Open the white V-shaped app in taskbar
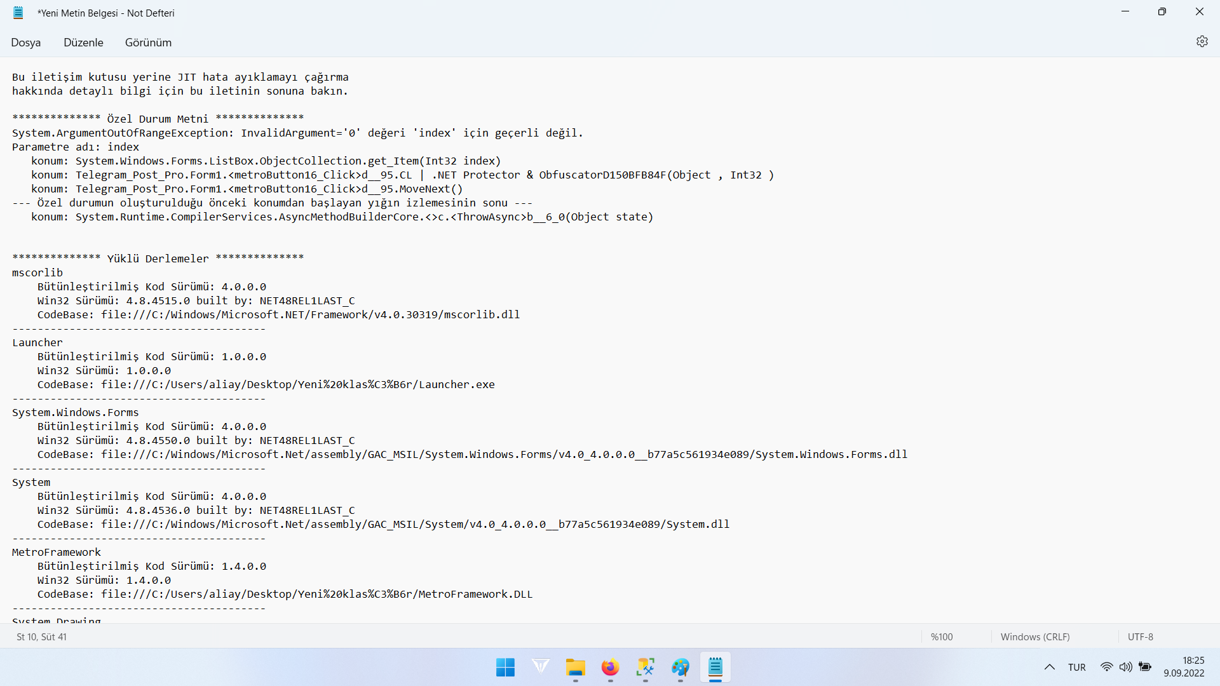The width and height of the screenshot is (1220, 686). (541, 668)
